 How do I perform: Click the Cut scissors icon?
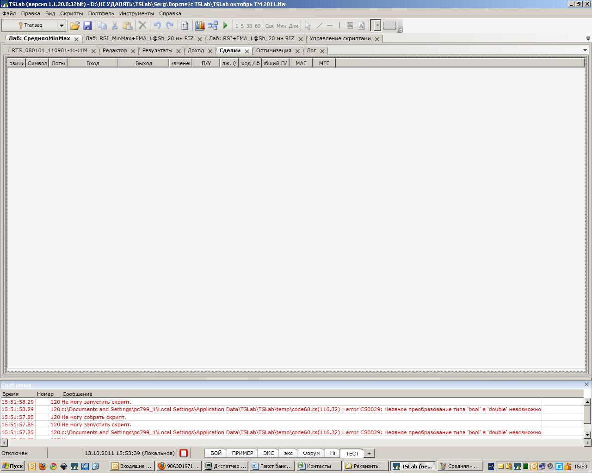click(x=115, y=26)
